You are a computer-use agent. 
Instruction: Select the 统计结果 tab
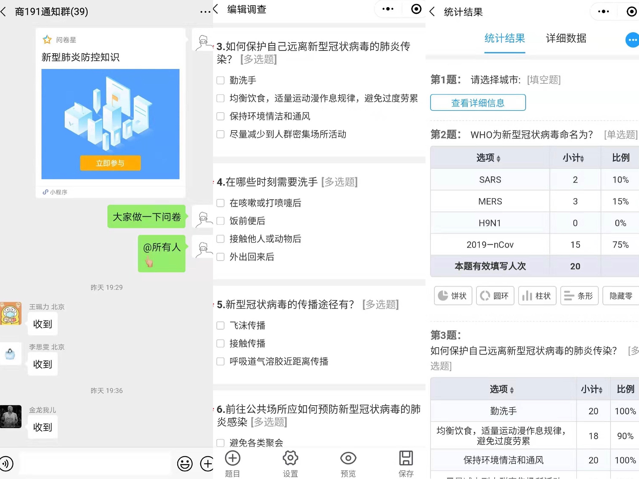(505, 38)
